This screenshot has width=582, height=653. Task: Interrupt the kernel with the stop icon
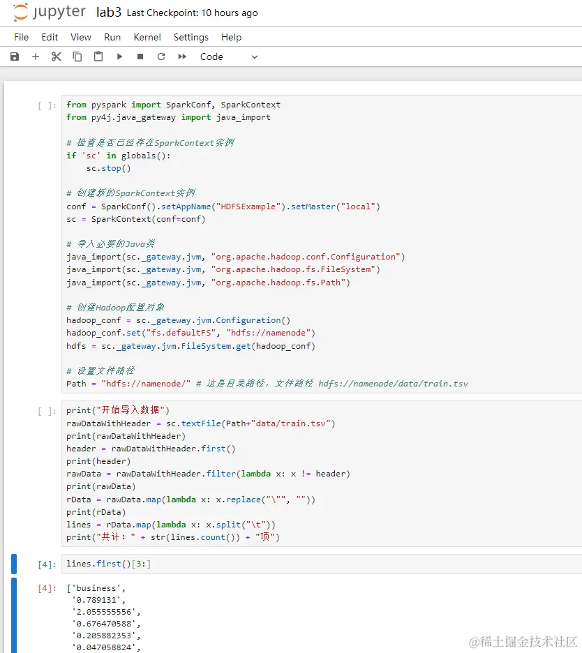140,57
